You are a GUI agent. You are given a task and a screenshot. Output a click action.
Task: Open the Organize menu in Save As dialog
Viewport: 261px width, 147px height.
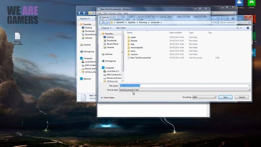(x=106, y=28)
